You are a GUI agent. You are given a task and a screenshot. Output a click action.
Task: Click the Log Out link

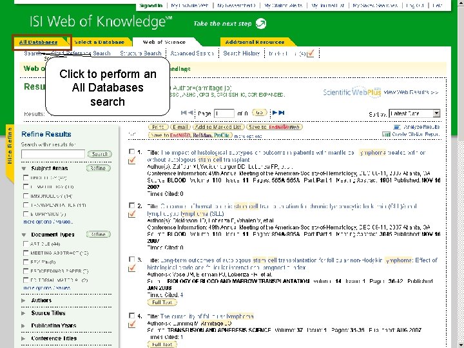click(415, 5)
